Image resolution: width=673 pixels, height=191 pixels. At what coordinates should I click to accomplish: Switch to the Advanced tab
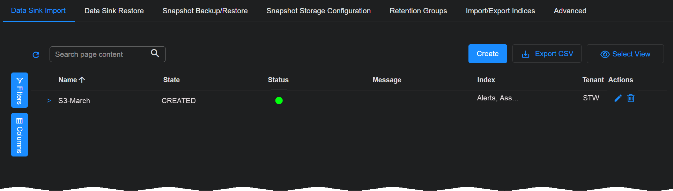(570, 11)
